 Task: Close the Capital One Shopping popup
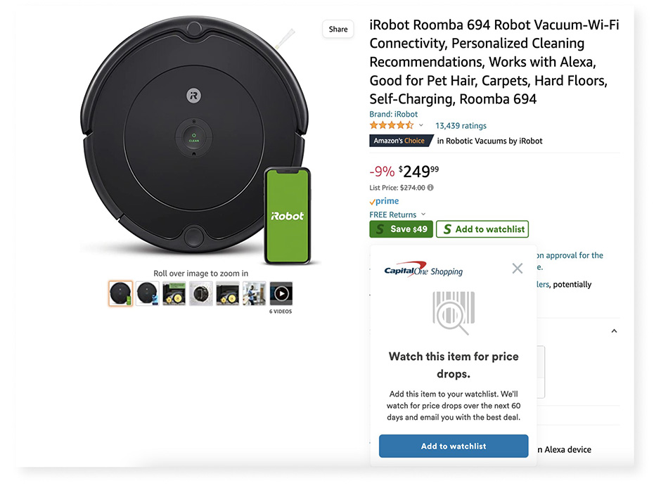(518, 268)
